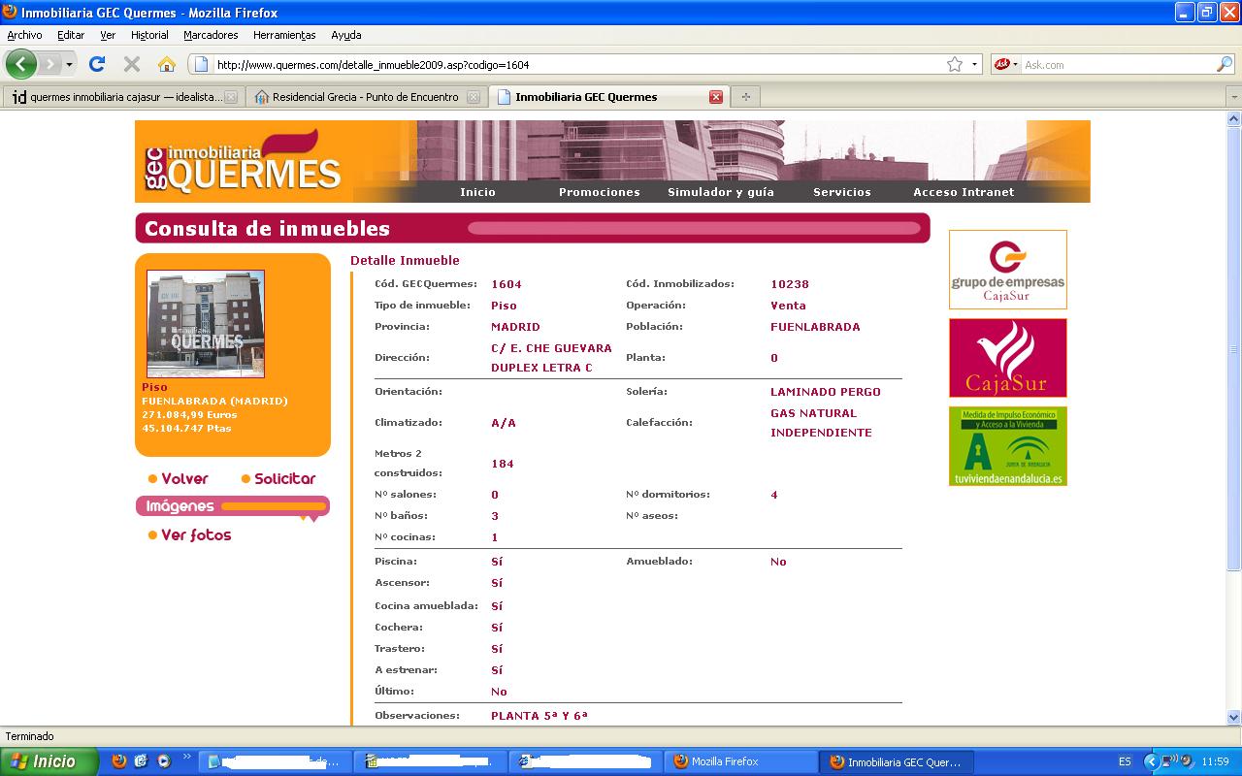Open the Marcadores menu

(x=211, y=35)
